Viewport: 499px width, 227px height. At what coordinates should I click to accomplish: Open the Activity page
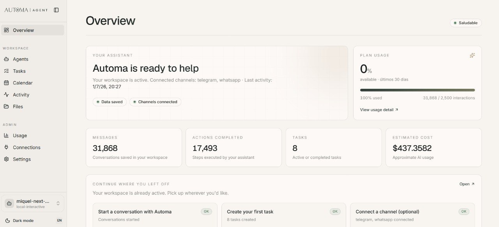click(33, 95)
